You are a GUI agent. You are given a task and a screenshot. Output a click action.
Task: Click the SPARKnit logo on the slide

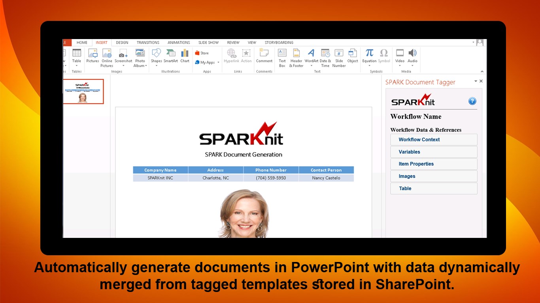pyautogui.click(x=241, y=134)
